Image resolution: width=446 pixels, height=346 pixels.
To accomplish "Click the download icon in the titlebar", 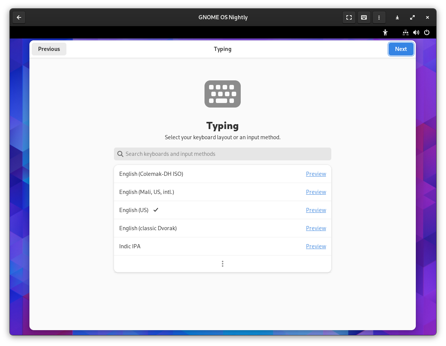I will [x=397, y=17].
